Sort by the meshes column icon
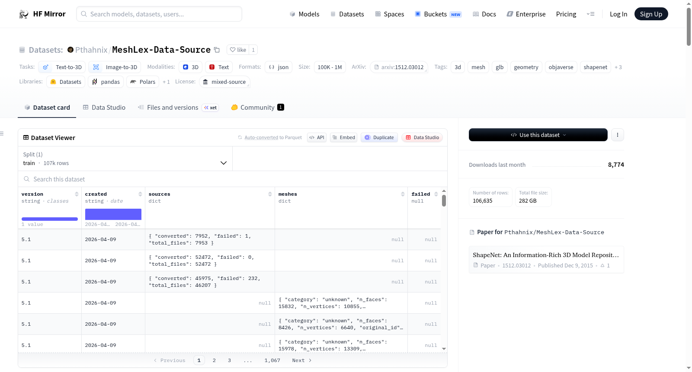The image size is (692, 372). pos(403,194)
